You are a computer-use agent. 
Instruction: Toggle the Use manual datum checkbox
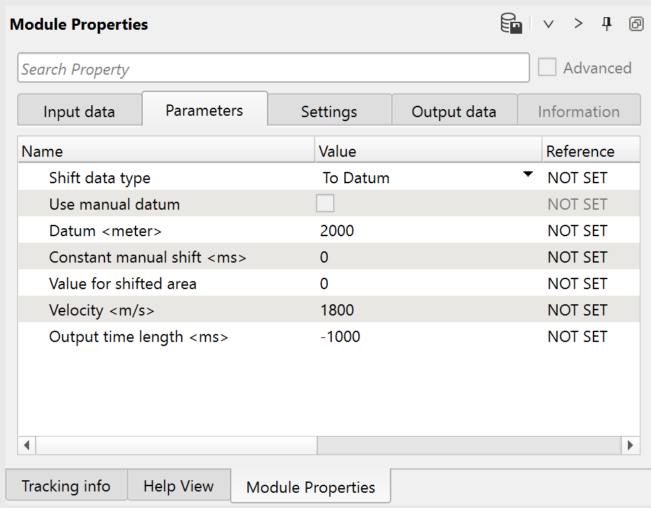pos(325,204)
